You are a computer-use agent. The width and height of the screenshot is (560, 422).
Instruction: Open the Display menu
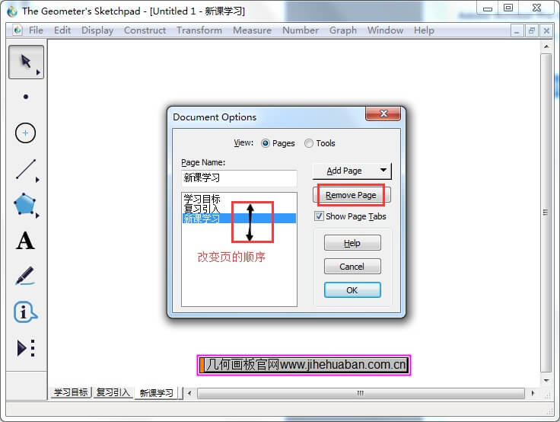pyautogui.click(x=97, y=30)
